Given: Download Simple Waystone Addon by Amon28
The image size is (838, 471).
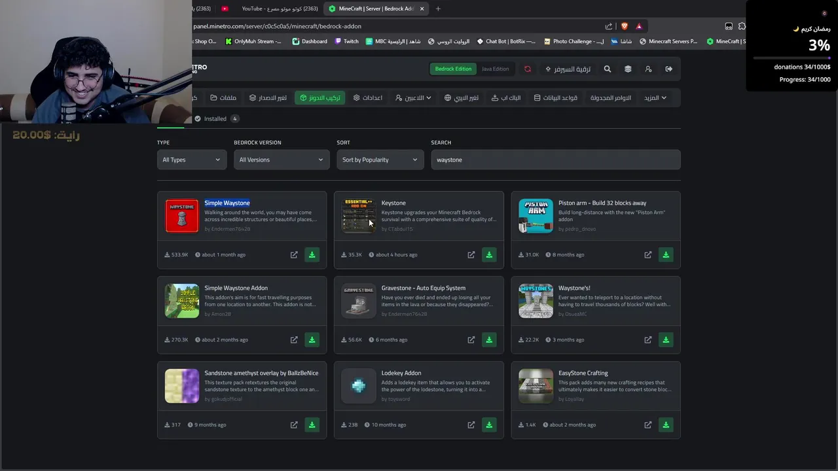Looking at the screenshot, I should [x=312, y=340].
